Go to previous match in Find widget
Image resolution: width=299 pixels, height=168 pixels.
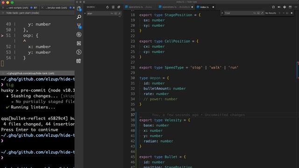pos(279,13)
